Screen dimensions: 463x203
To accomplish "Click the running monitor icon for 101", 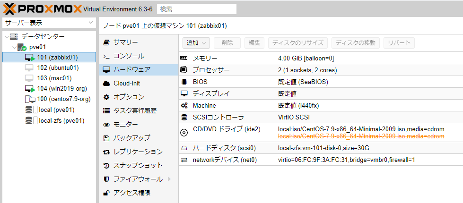I will coord(30,58).
